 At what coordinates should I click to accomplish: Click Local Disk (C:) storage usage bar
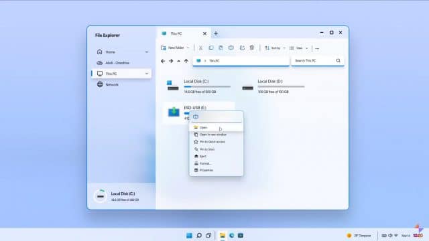[x=207, y=86]
